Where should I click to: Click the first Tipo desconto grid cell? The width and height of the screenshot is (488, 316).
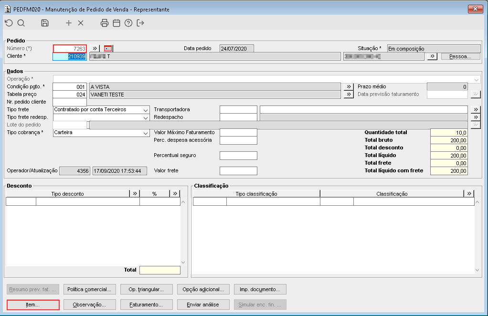click(x=21, y=201)
